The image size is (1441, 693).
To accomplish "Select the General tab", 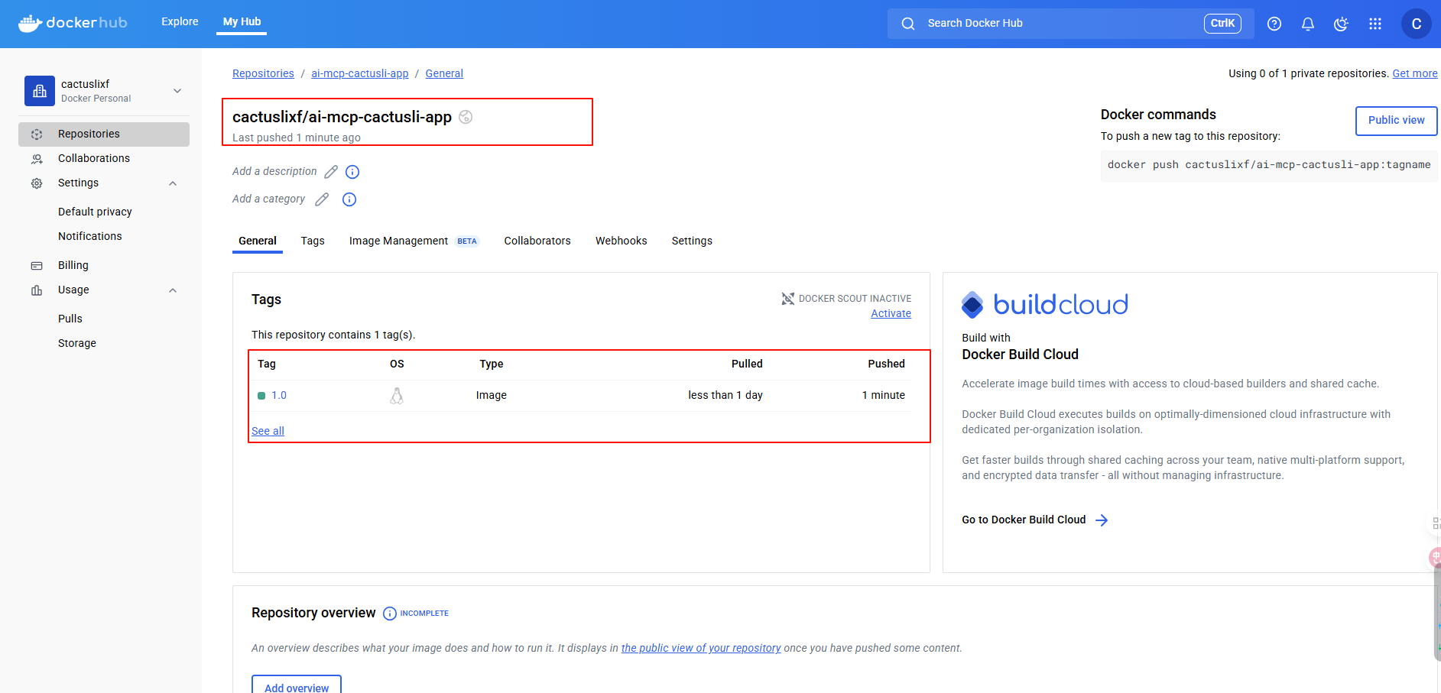I will click(258, 241).
